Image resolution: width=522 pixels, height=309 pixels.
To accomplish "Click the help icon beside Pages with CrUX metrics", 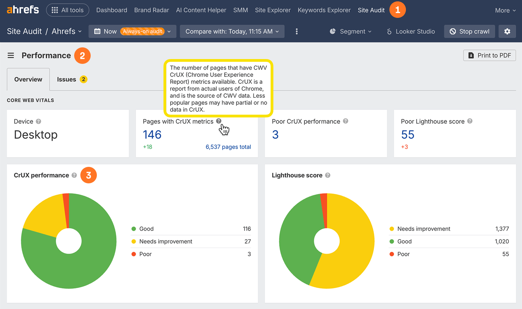I will click(219, 121).
